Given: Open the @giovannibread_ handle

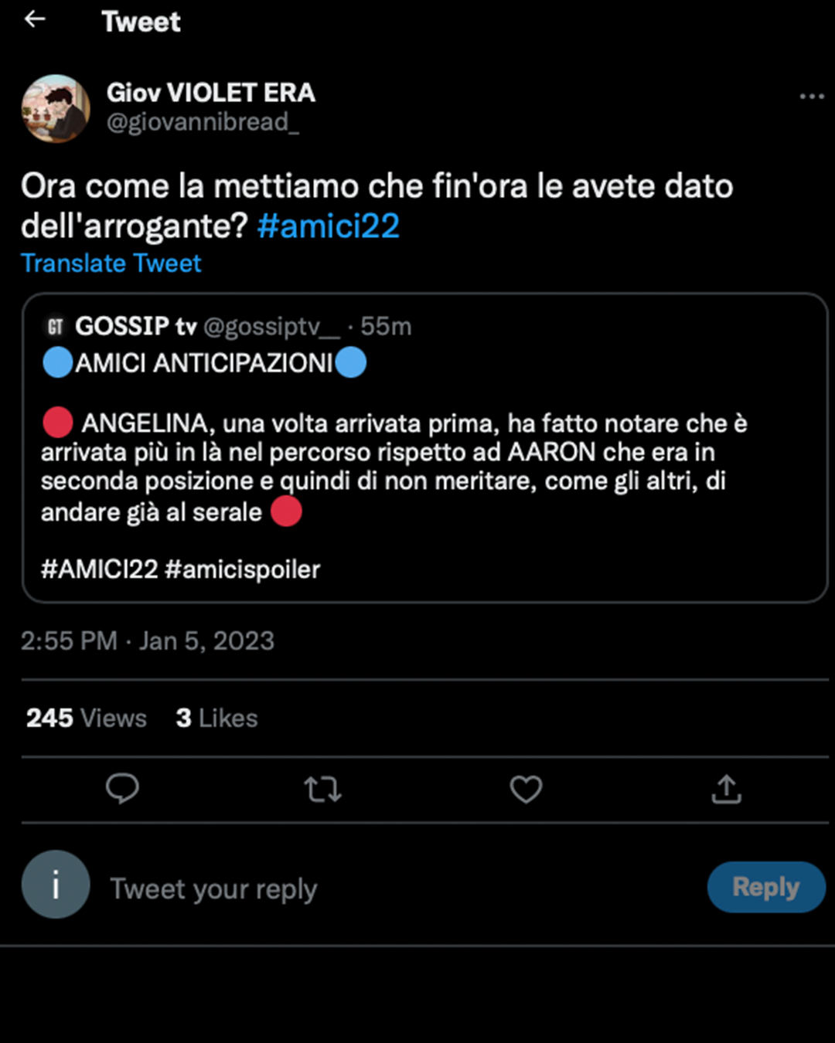Looking at the screenshot, I should pos(203,123).
